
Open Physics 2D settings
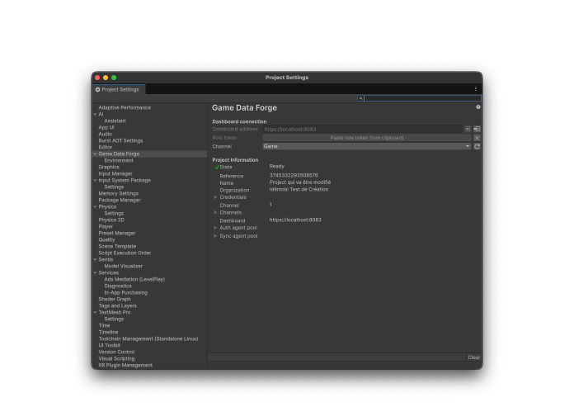111,220
